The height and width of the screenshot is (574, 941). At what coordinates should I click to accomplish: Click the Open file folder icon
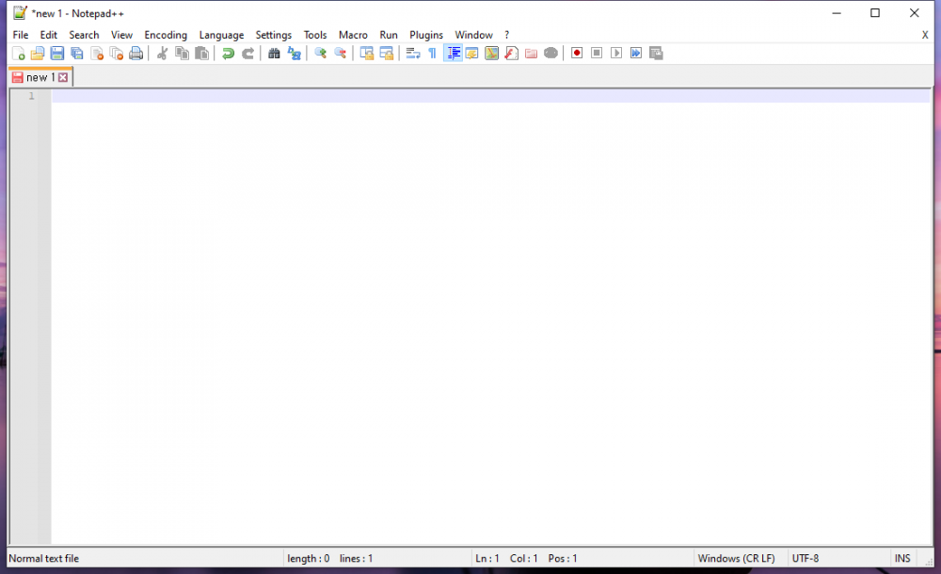pos(38,54)
